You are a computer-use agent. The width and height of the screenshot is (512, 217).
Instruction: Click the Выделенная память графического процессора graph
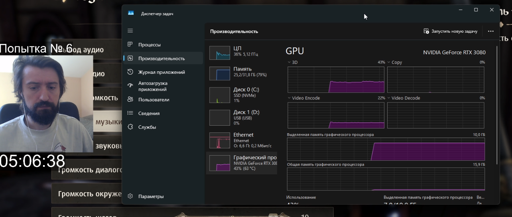[x=386, y=149]
